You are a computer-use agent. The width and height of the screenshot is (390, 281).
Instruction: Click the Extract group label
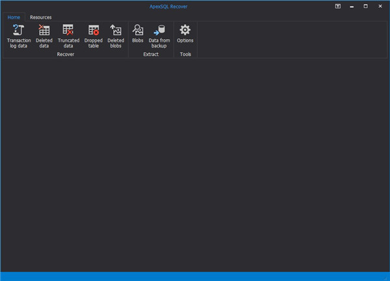(151, 54)
